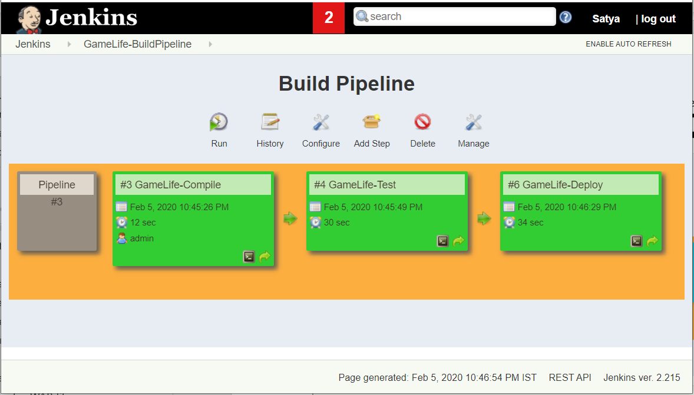
Task: Open the pipeline History icon
Action: click(x=270, y=122)
